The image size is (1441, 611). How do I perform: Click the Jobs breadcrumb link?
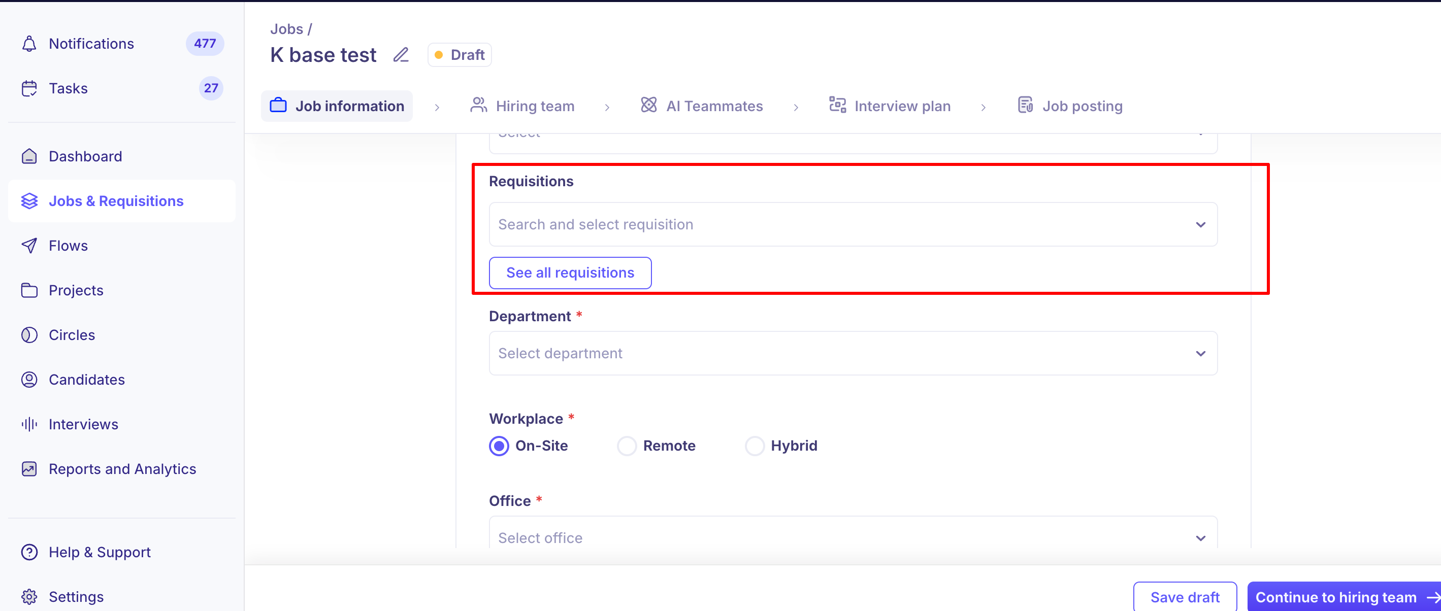point(286,29)
